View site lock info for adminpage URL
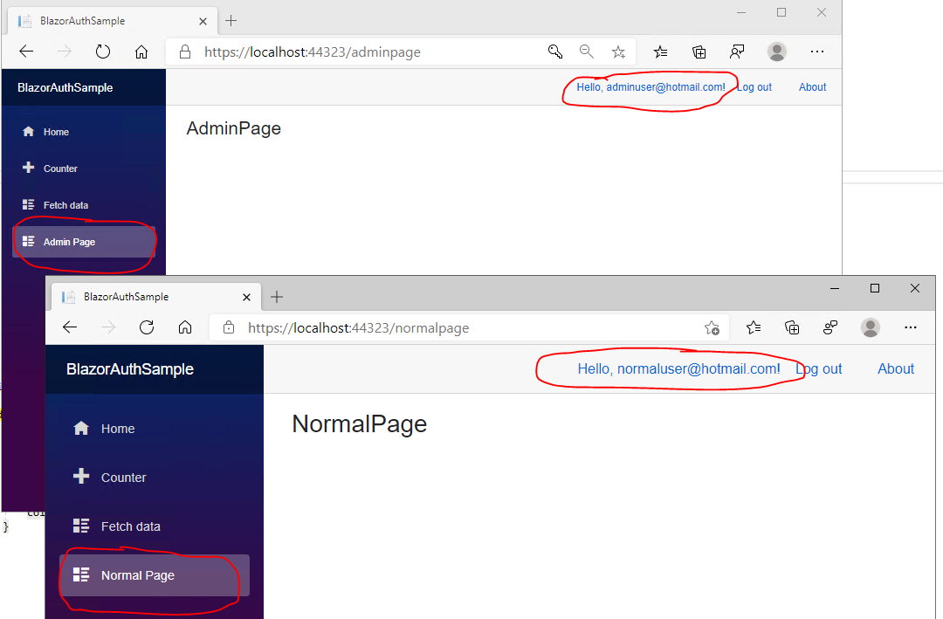 pyautogui.click(x=185, y=52)
